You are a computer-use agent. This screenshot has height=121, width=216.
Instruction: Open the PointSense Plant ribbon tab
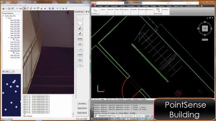click(x=191, y=6)
